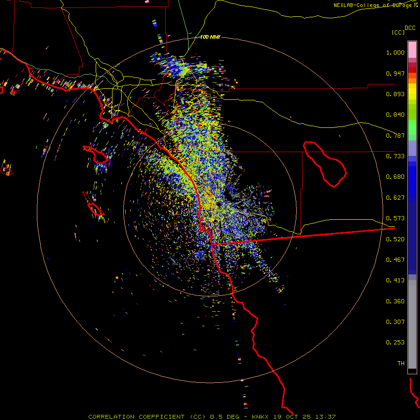Click the 13:37 timestamp
The width and height of the screenshot is (420, 420).
click(x=325, y=417)
